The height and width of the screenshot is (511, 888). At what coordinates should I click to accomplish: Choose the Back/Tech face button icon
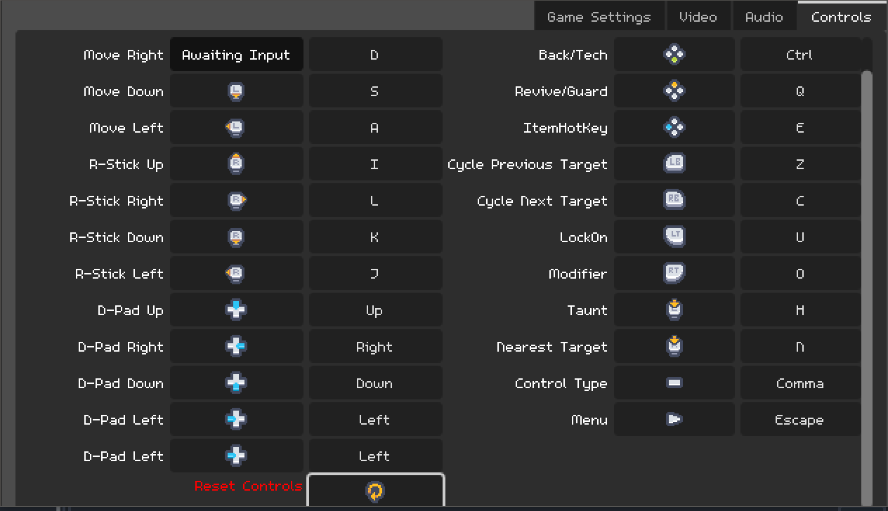[674, 55]
